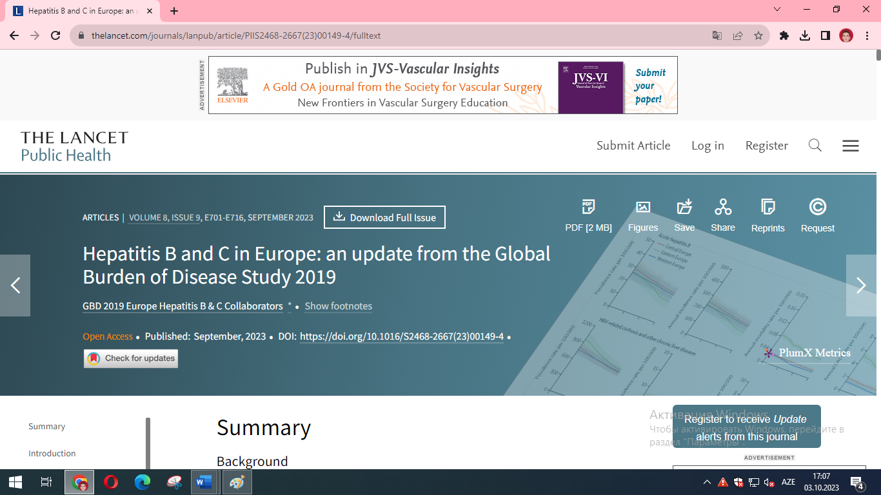881x495 pixels.
Task: Show hidden system tray icons
Action: (x=707, y=482)
